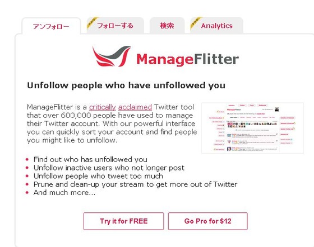Click "Unfollow people who tweet too much" bullet

[98, 176]
